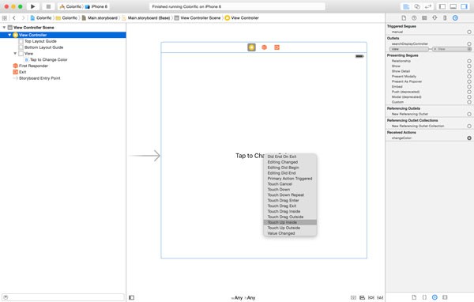Run the Colorific app with the Play button

[32, 6]
